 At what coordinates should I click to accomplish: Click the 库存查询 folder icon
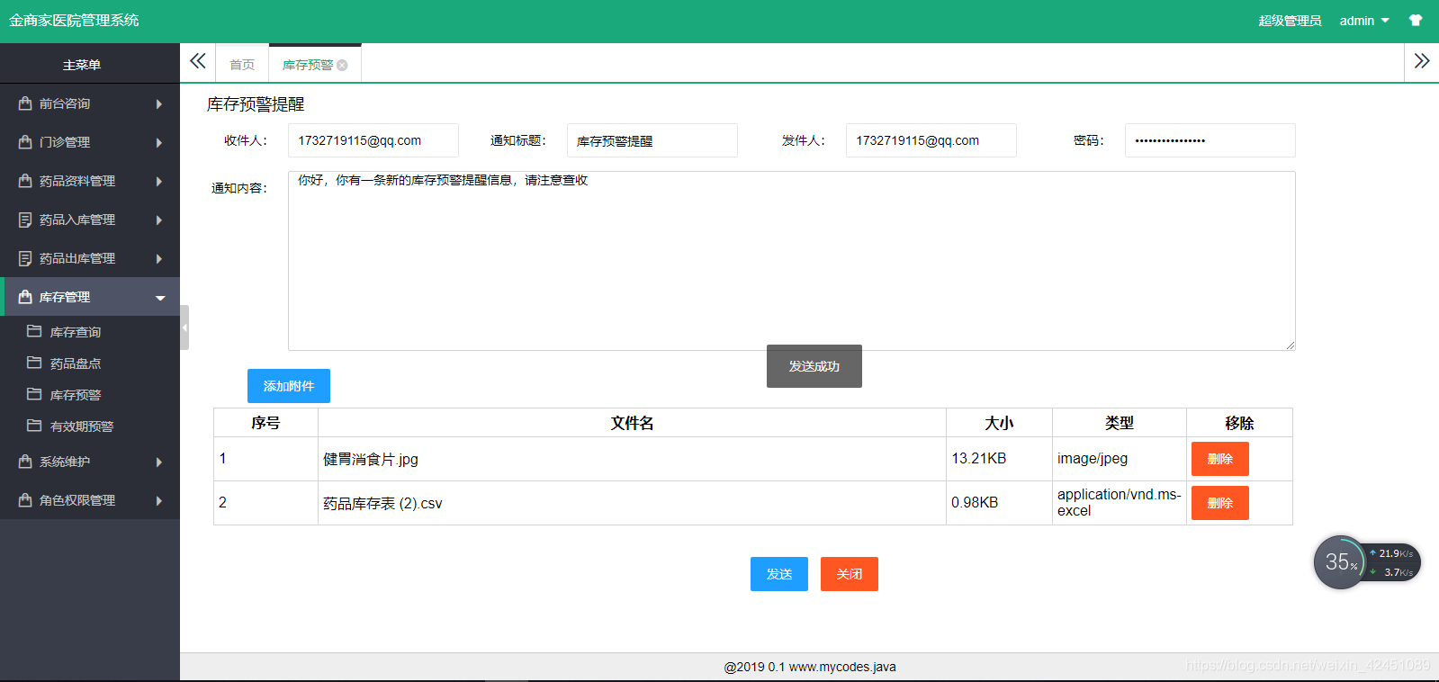point(34,331)
